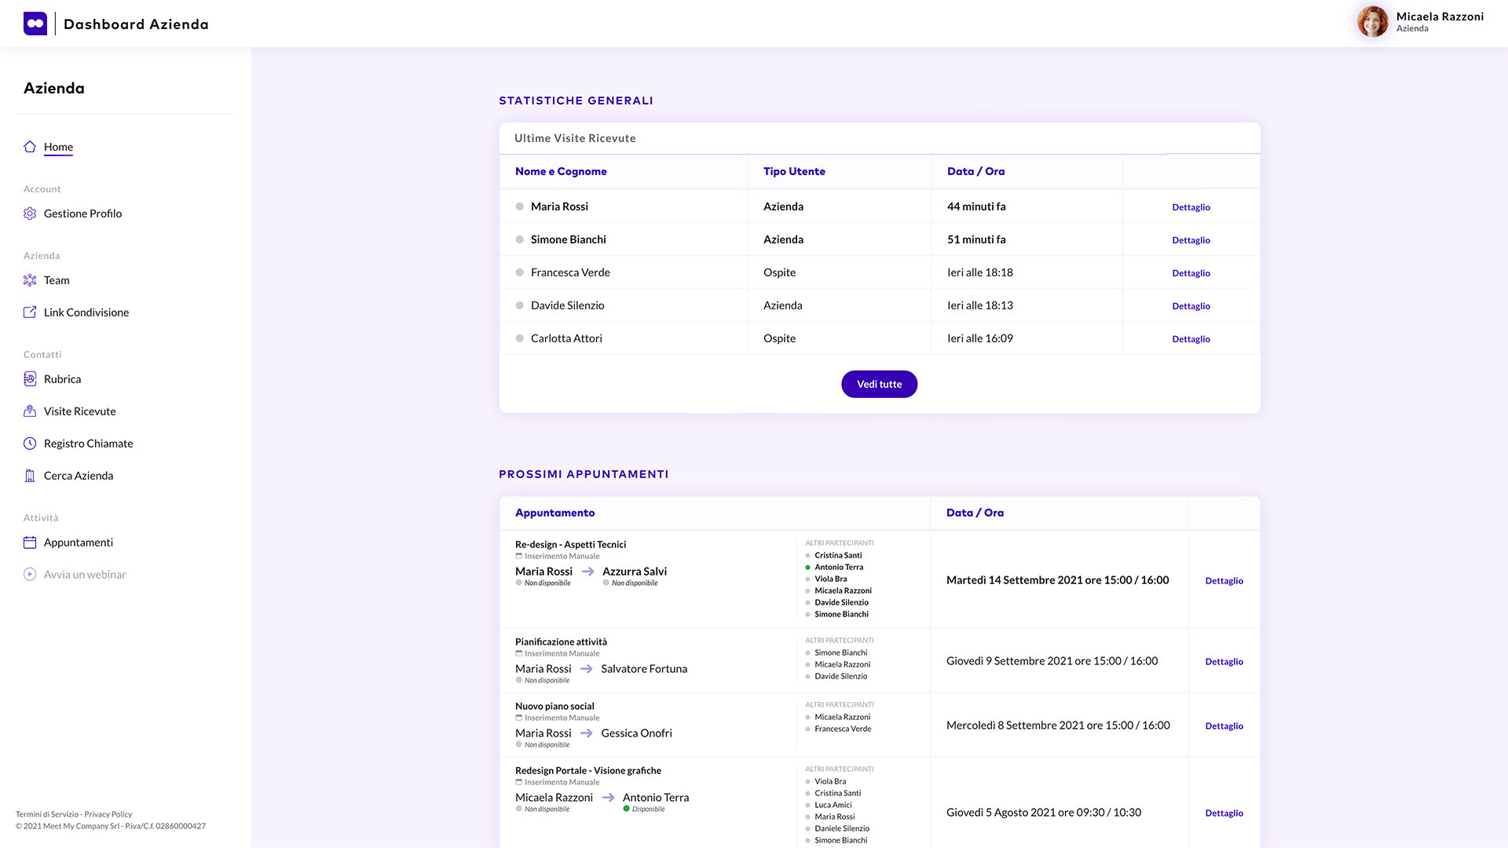Open Dettaglio for Redesign Portale appointment
The image size is (1508, 848).
tap(1224, 813)
